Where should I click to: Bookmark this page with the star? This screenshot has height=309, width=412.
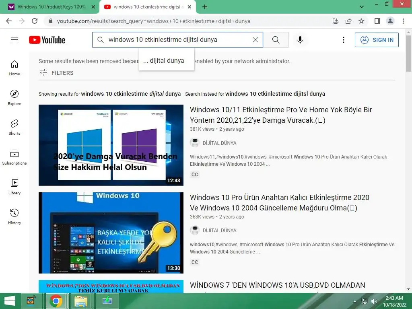[361, 21]
